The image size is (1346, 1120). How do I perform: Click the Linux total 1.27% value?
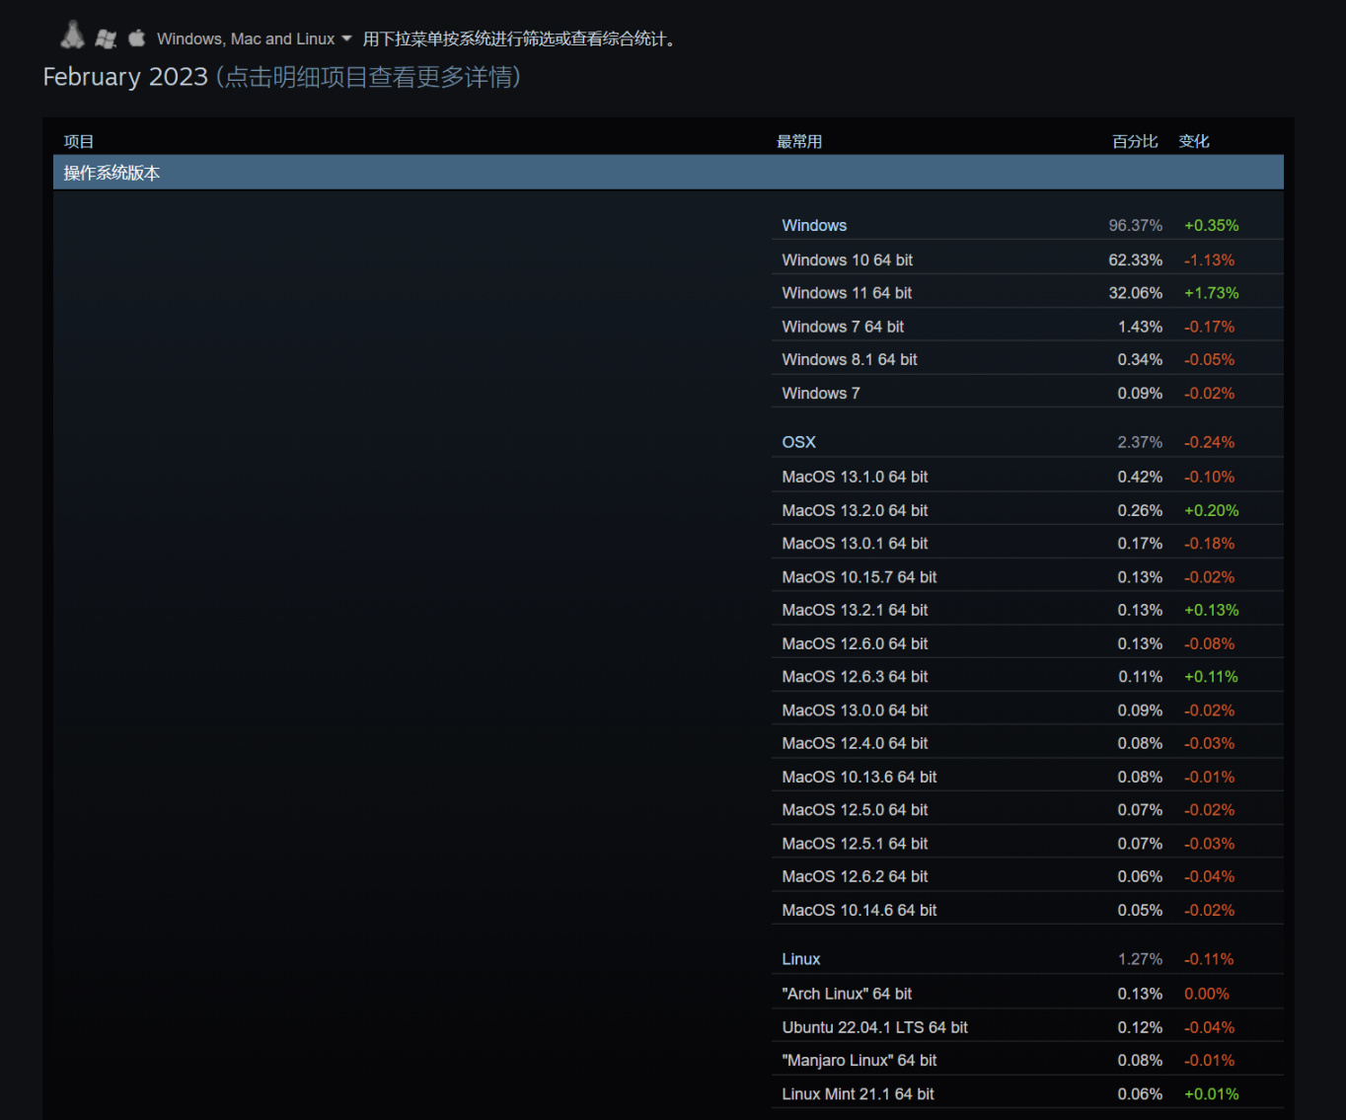[1140, 959]
